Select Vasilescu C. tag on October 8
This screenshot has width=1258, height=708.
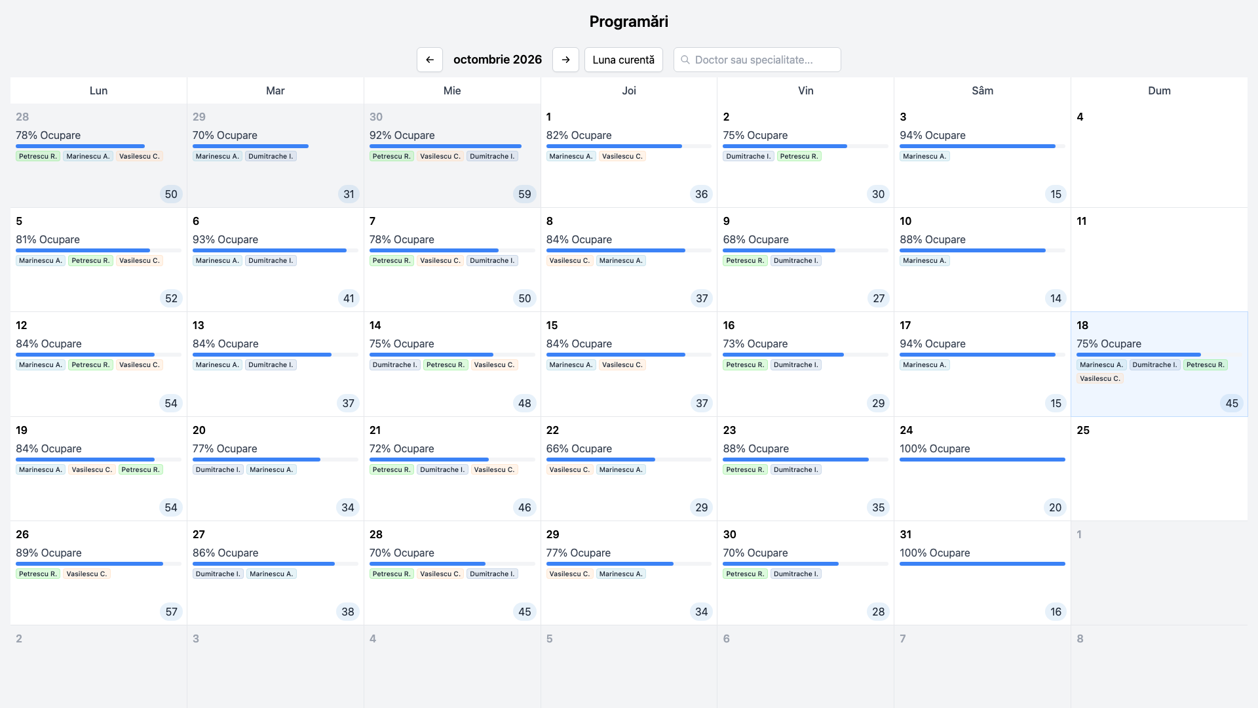[569, 260]
